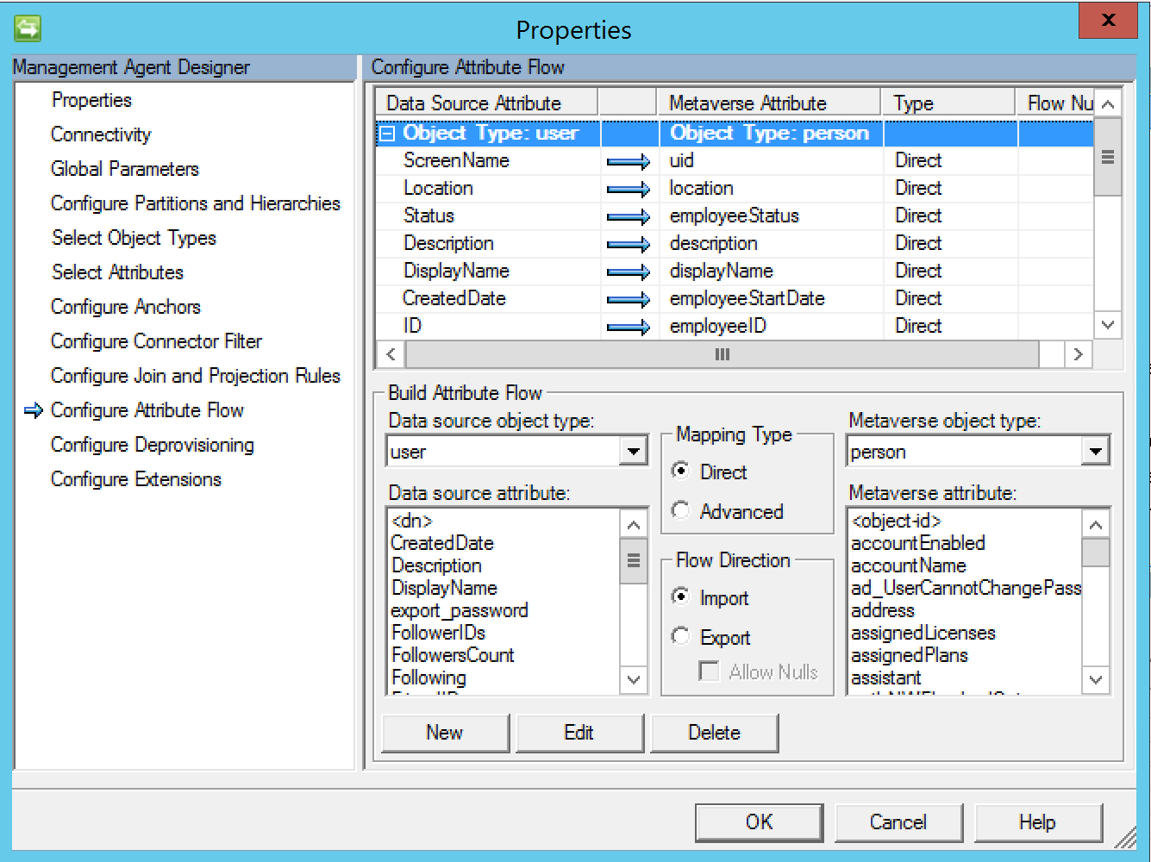Screen dimensions: 1151x862
Task: Select FollowersCount in the data source attribute list
Action: coord(453,655)
